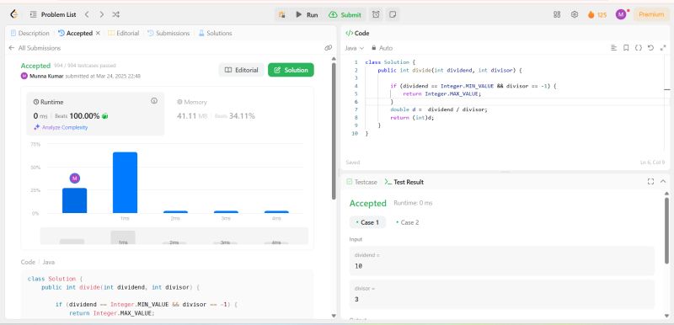The height and width of the screenshot is (325, 674).
Task: Format code icon in editor toolbar
Action: (x=614, y=48)
